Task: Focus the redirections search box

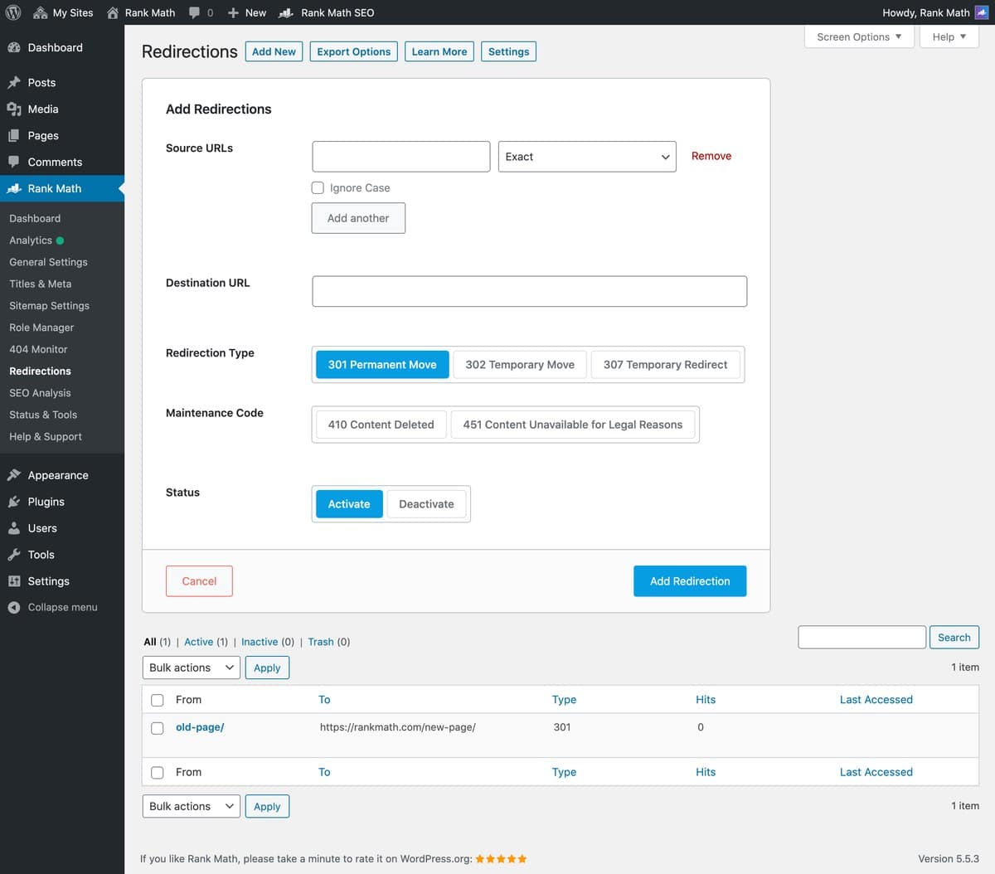Action: tap(862, 637)
